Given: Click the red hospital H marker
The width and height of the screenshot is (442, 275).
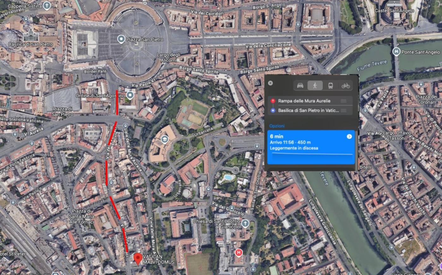Looking at the screenshot, I should (x=239, y=253).
